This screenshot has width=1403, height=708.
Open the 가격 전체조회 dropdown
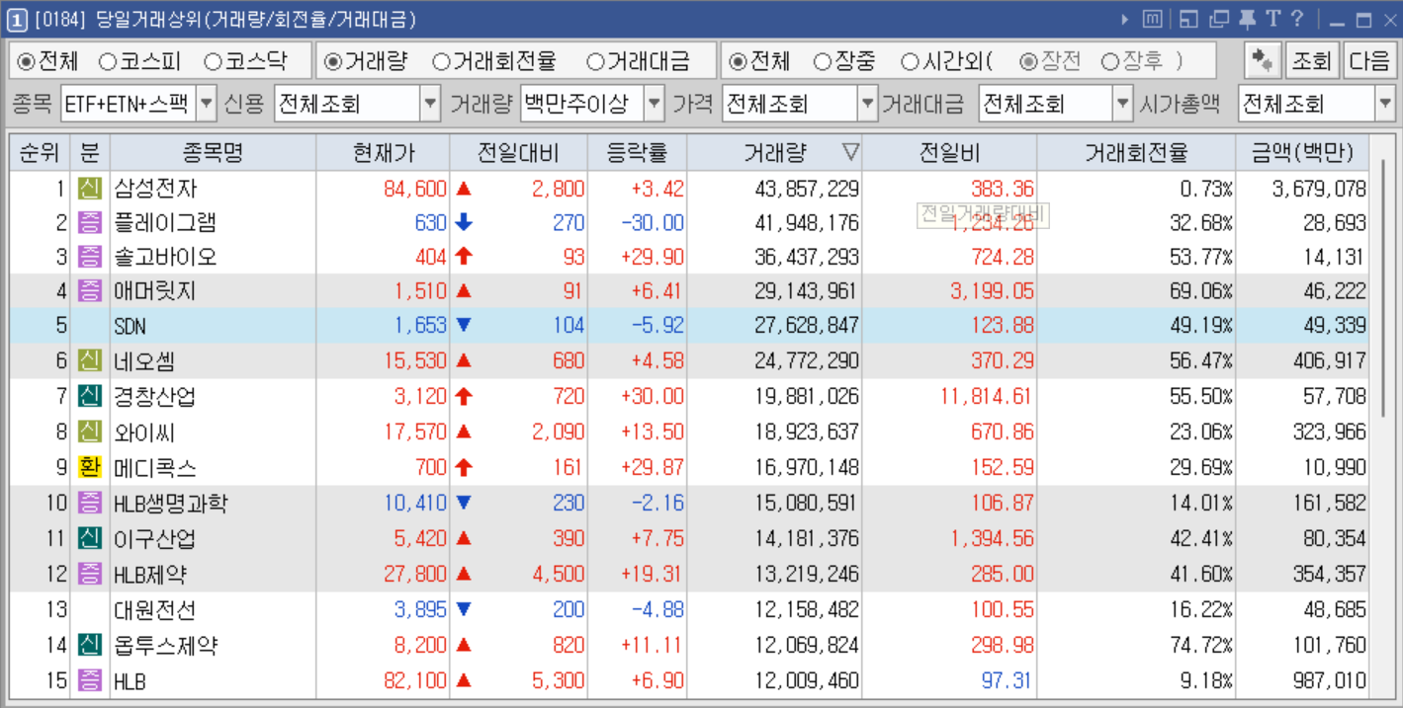coord(868,103)
